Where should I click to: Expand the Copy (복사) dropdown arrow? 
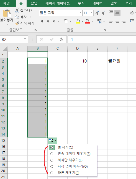pos(30,17)
